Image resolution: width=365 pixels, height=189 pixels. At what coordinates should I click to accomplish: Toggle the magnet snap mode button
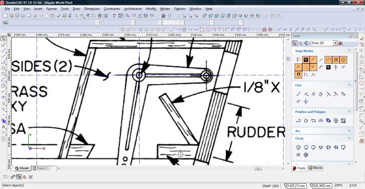pos(298,75)
